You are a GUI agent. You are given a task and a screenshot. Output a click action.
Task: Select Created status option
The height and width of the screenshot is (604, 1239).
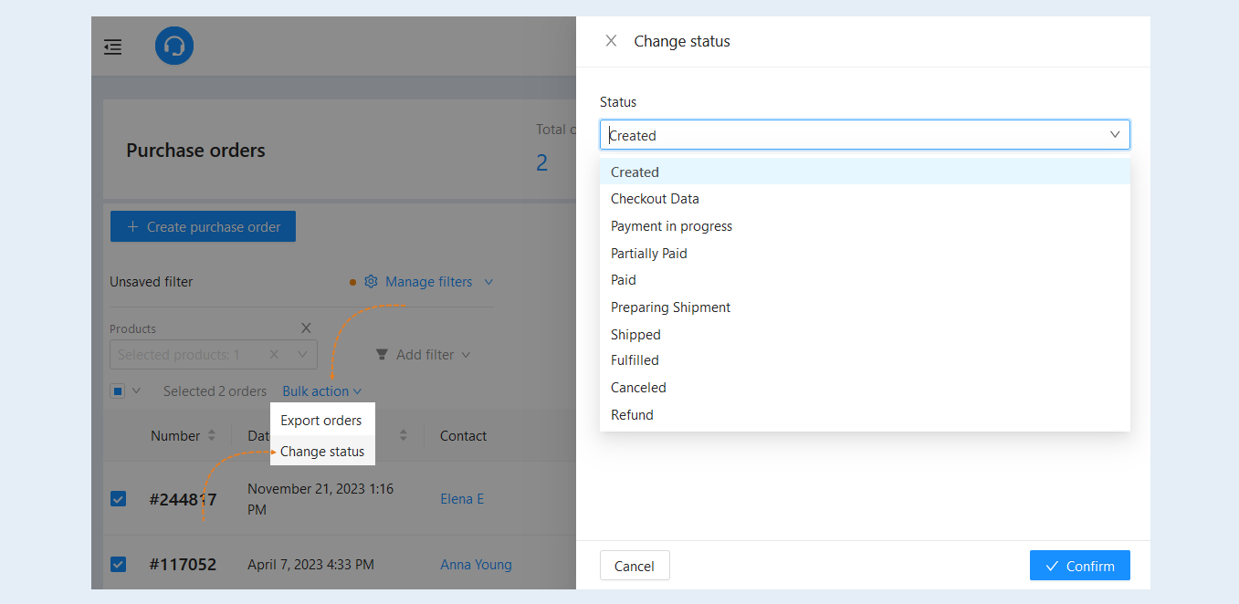[x=865, y=172]
